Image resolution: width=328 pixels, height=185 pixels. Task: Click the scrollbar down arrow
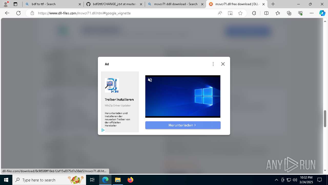coord(325,171)
